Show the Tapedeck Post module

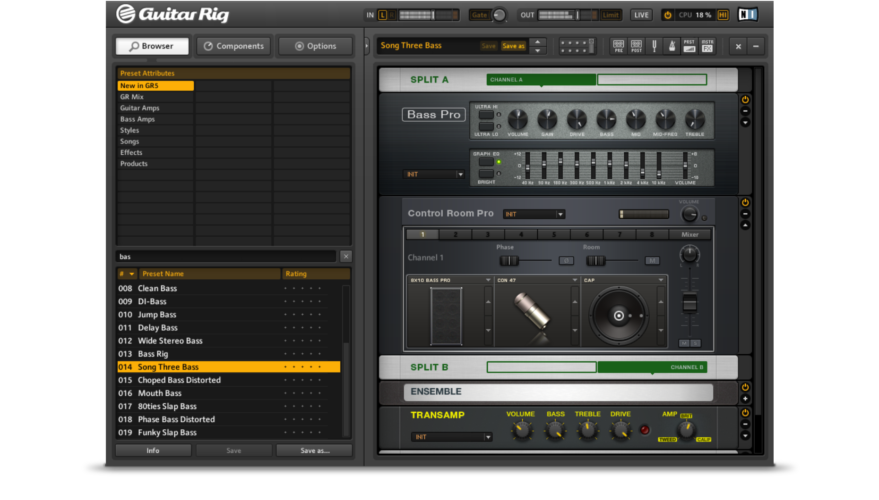point(637,46)
